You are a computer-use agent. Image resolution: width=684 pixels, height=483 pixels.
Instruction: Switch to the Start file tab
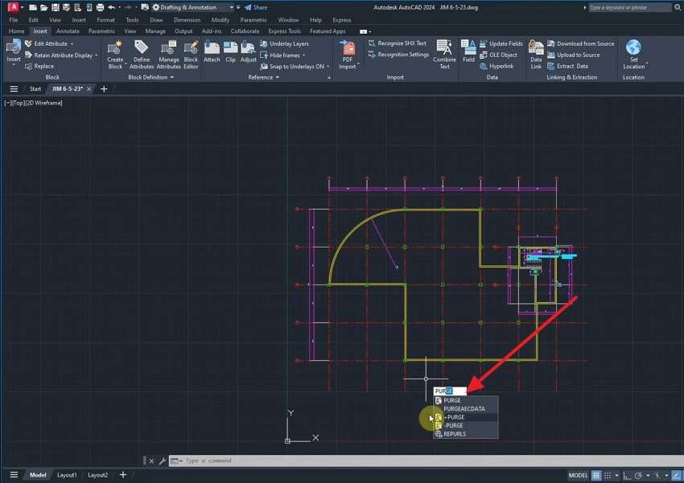[x=35, y=89]
